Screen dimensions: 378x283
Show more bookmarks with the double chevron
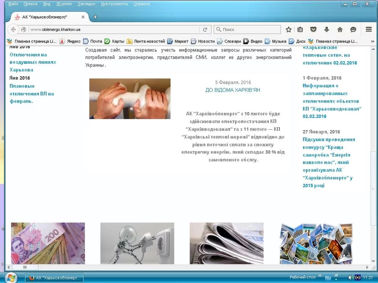click(x=372, y=42)
